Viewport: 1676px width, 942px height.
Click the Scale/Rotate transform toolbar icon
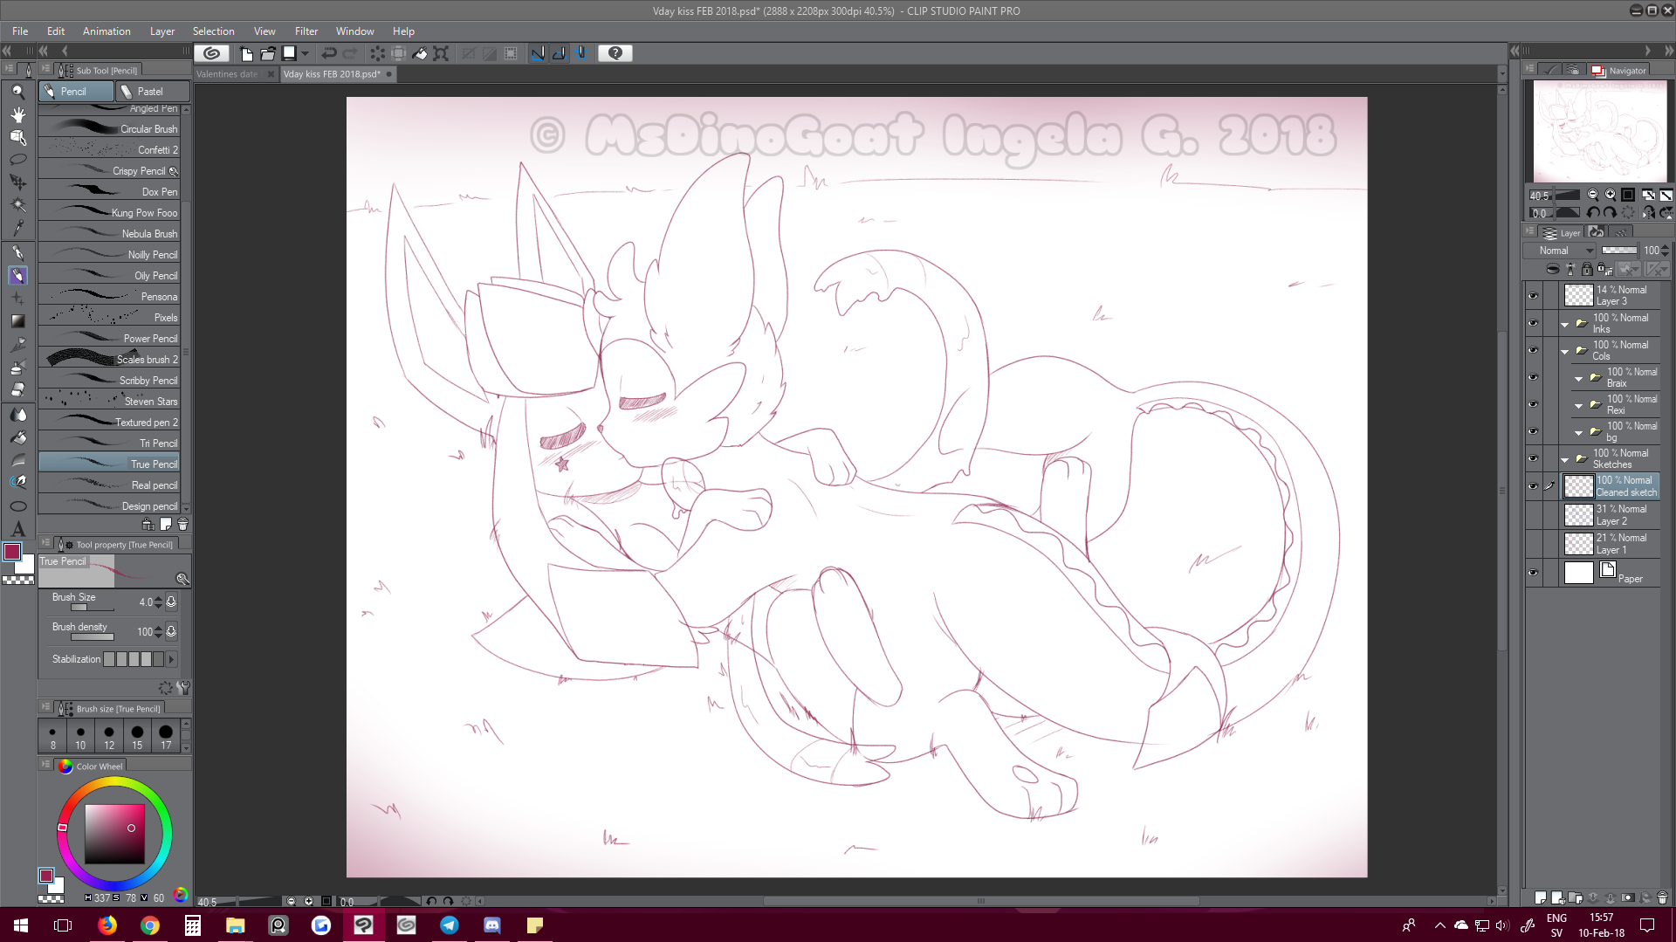[441, 53]
